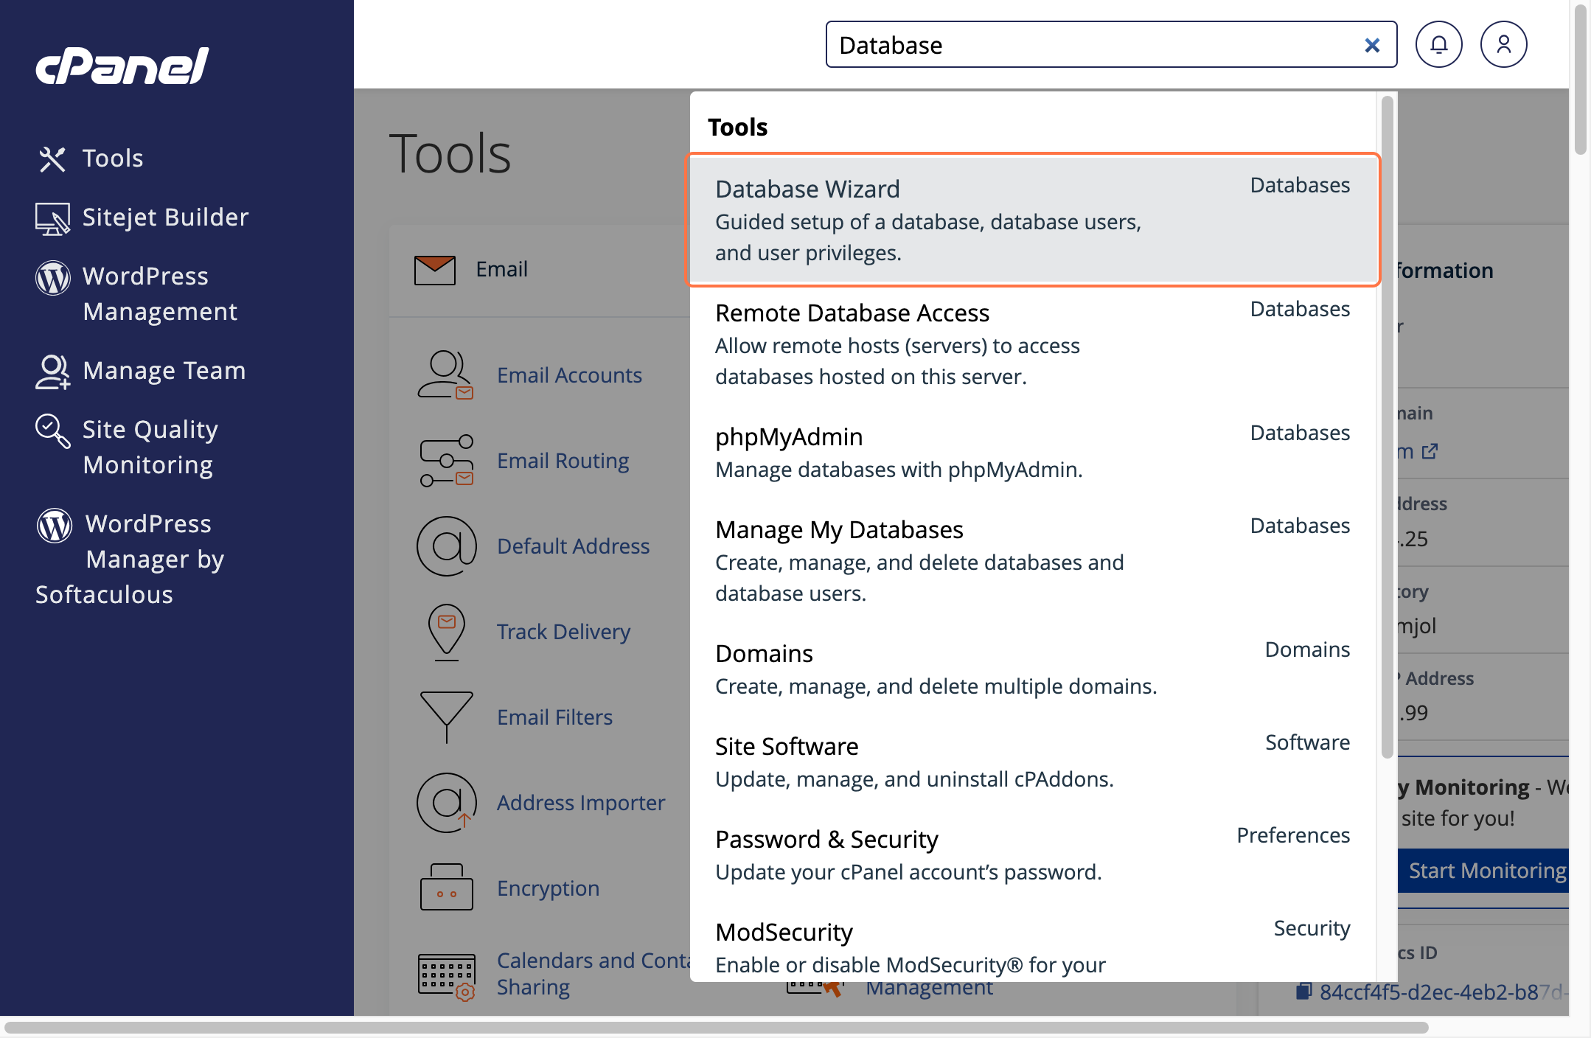Click the copy icon next to 84ccf4f5 ID
The image size is (1591, 1038).
(x=1303, y=992)
